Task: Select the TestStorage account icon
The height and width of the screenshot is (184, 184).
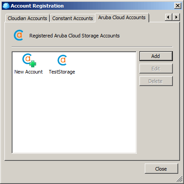Action: coord(62,60)
